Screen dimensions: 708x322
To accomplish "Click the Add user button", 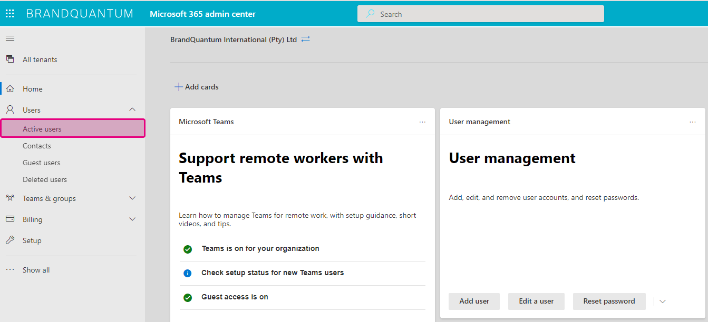I will point(474,301).
